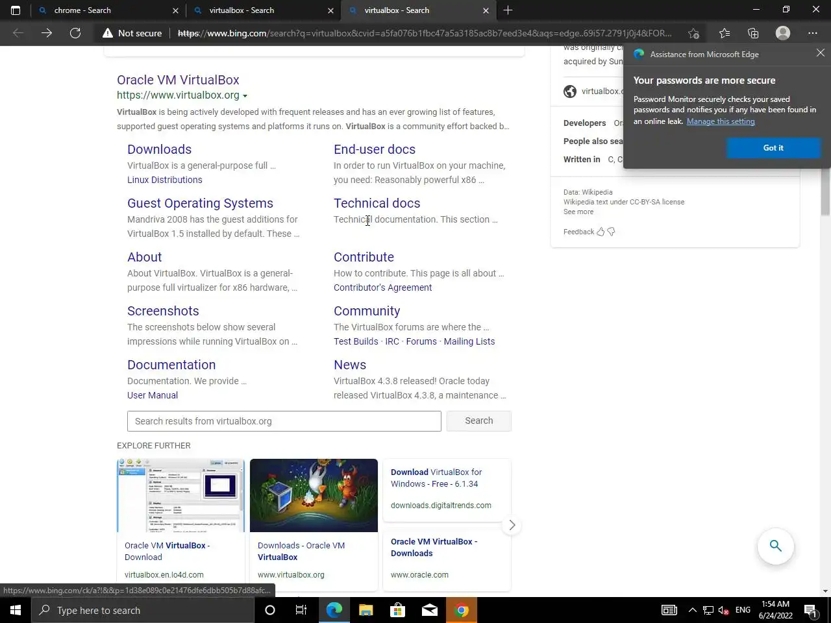Open the Not secure warning indicator

[x=132, y=33]
